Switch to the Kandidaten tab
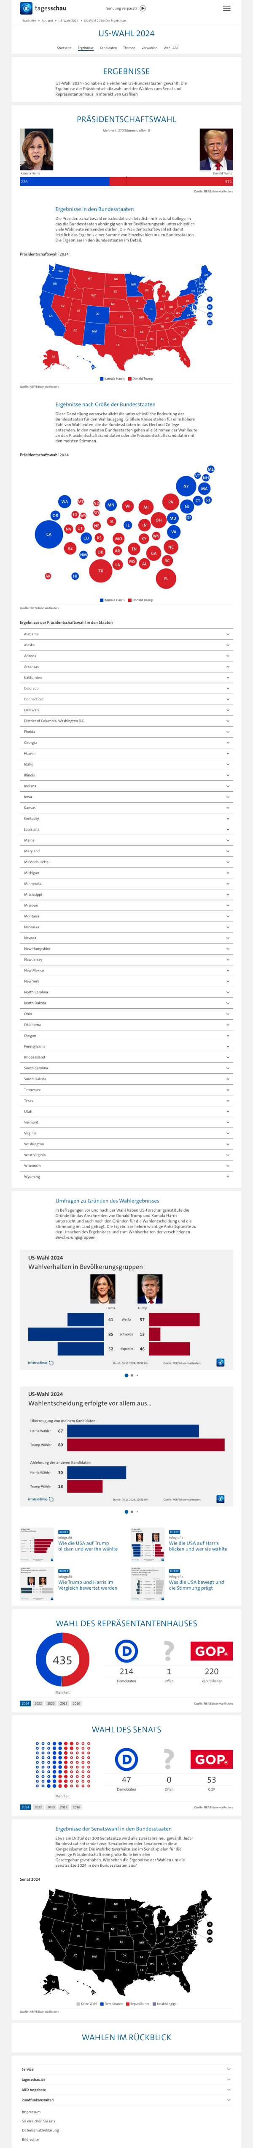Image resolution: width=253 pixels, height=2148 pixels. pos(108,47)
